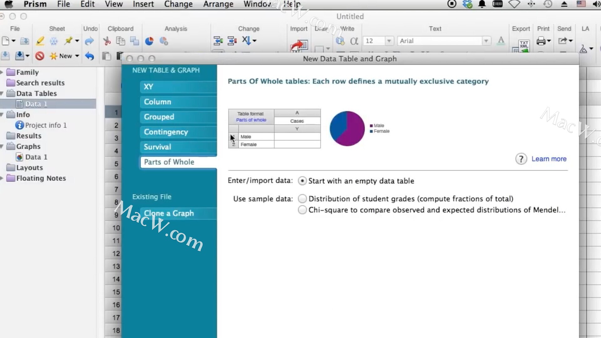Click the faded analysis parameters icon
The width and height of the screenshot is (601, 338).
tap(164, 41)
